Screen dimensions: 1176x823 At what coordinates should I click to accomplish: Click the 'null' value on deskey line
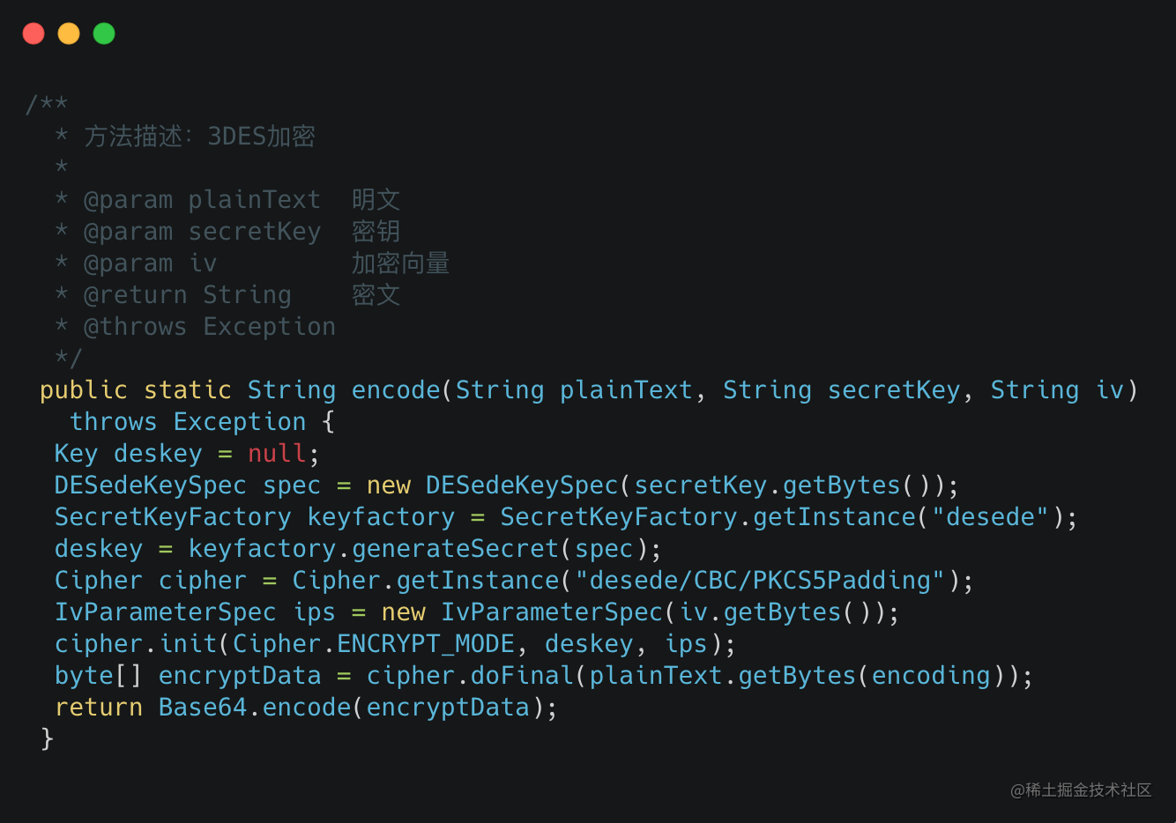(x=277, y=453)
